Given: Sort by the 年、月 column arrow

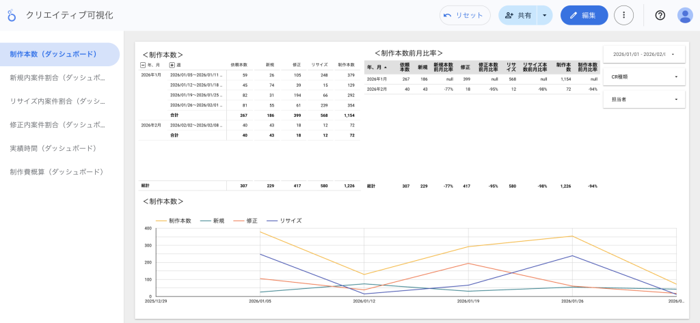Looking at the screenshot, I should pyautogui.click(x=385, y=68).
